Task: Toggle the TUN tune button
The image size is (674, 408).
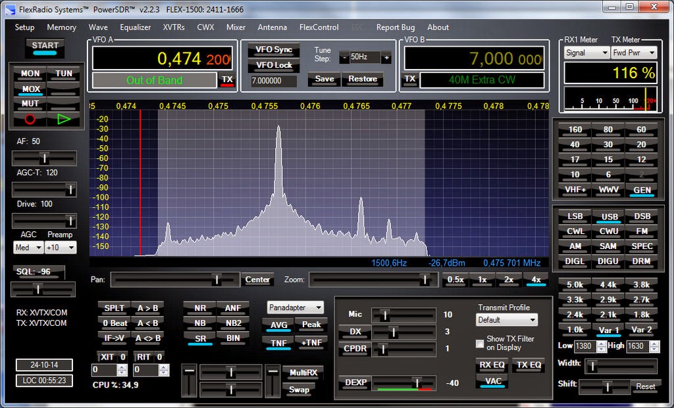Action: (x=64, y=74)
